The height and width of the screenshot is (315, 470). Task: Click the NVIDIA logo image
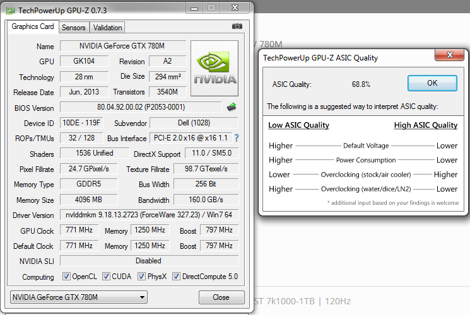[x=214, y=68]
